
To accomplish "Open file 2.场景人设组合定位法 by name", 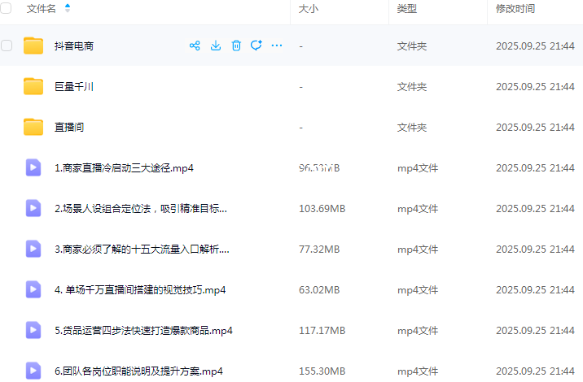I will click(x=140, y=209).
